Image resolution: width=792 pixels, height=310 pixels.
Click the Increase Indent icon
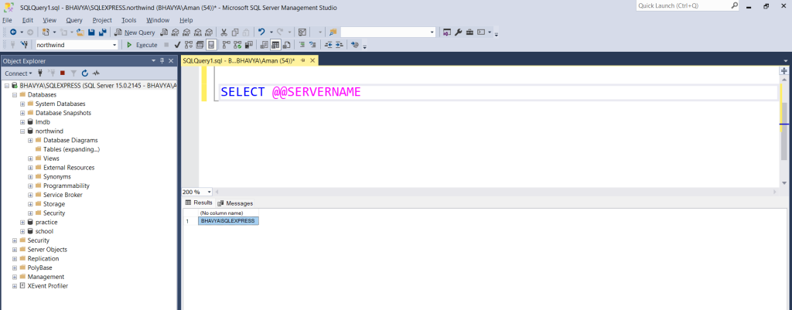tap(339, 45)
